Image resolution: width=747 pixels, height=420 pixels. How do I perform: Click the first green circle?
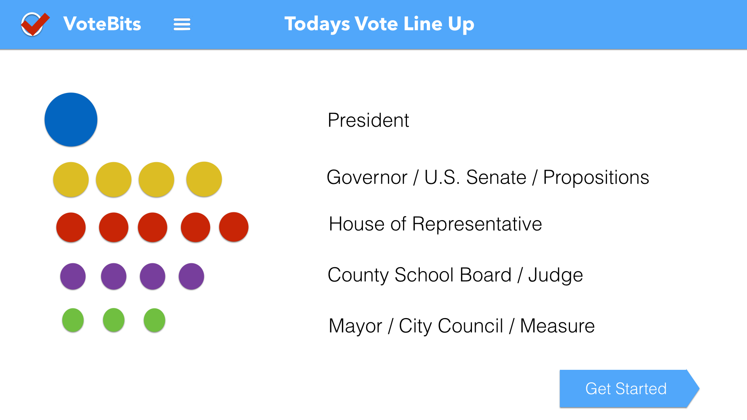(x=73, y=320)
